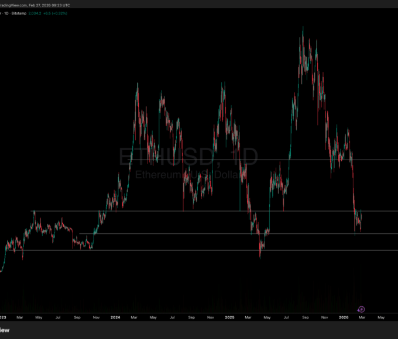Click the 2026 label on the time axis
The image size is (398, 339).
pos(344,317)
